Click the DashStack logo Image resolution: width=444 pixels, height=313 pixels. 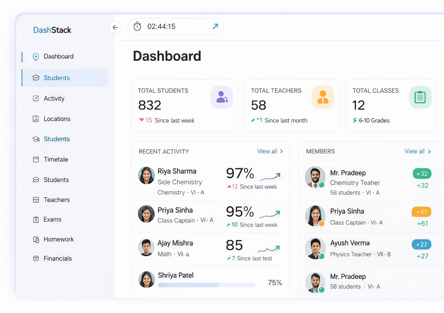(x=52, y=30)
